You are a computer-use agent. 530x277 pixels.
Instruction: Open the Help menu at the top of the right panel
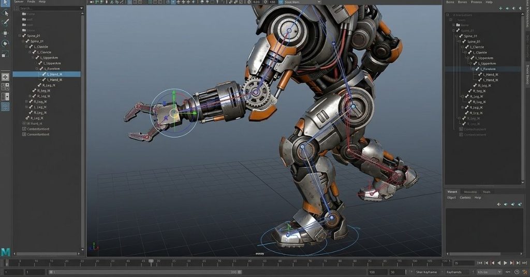(x=489, y=2)
